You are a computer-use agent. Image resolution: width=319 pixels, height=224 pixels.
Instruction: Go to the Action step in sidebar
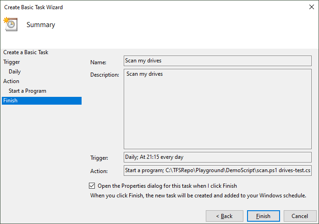click(11, 81)
